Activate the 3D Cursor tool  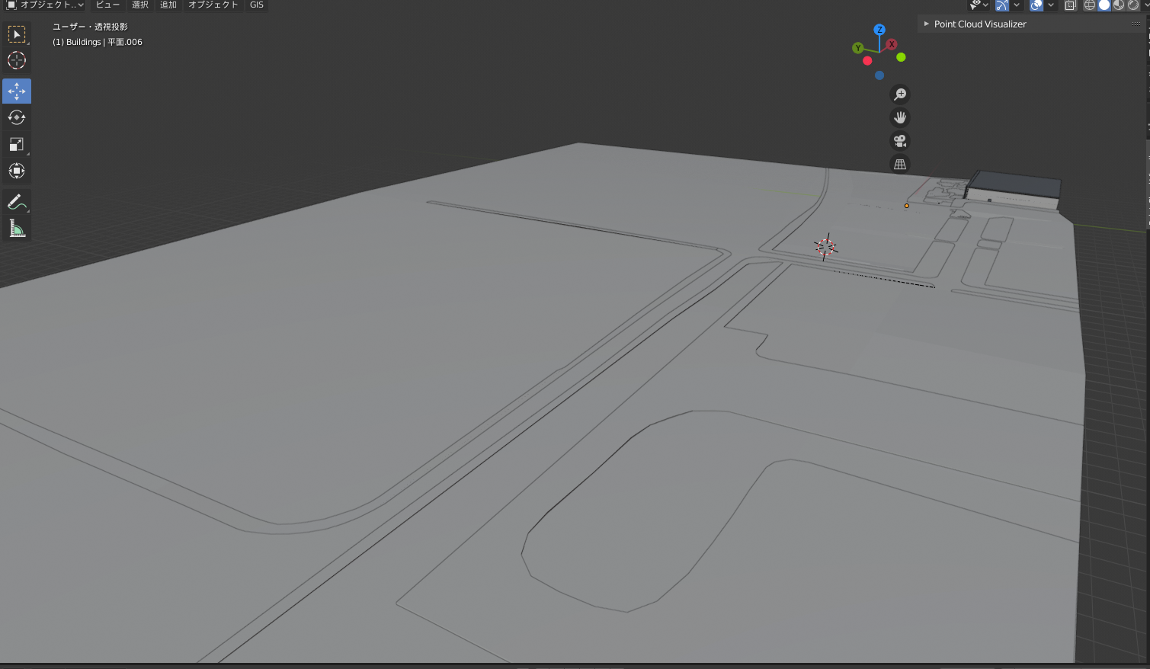coord(17,60)
